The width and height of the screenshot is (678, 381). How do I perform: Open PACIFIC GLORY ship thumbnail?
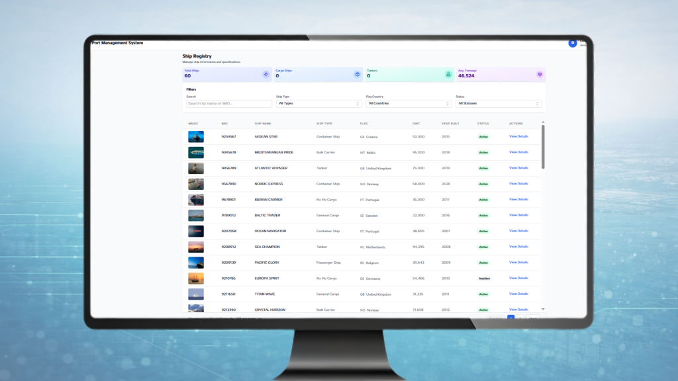[196, 263]
